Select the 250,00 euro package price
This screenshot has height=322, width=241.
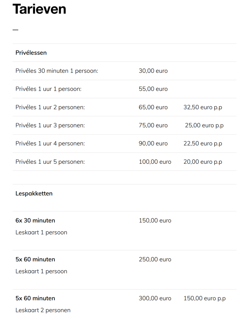click(155, 259)
